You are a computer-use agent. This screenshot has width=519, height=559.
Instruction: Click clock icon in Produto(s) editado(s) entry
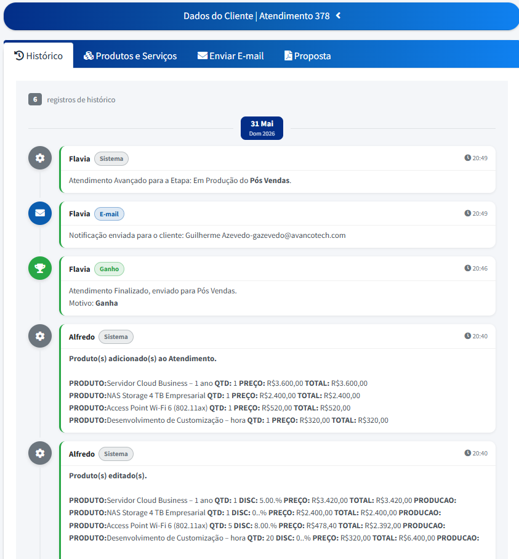tap(468, 453)
